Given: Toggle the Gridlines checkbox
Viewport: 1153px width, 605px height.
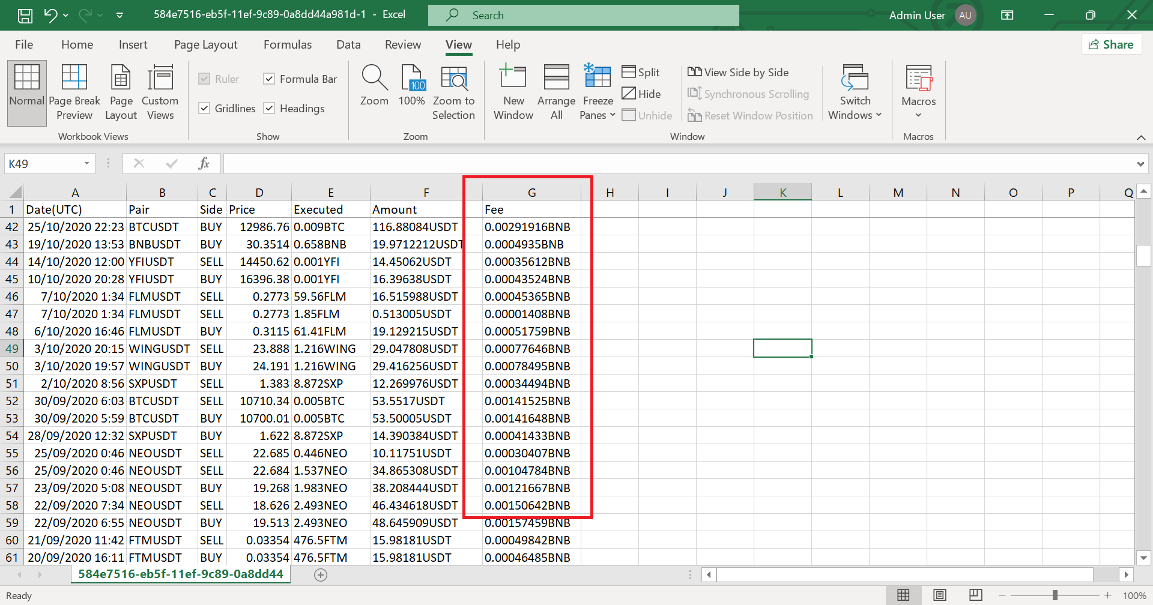Looking at the screenshot, I should 205,108.
